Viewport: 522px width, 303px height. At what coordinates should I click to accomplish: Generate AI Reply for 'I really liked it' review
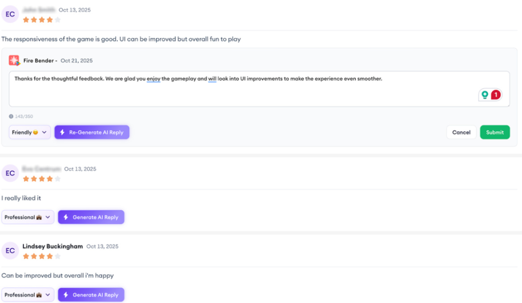[91, 217]
